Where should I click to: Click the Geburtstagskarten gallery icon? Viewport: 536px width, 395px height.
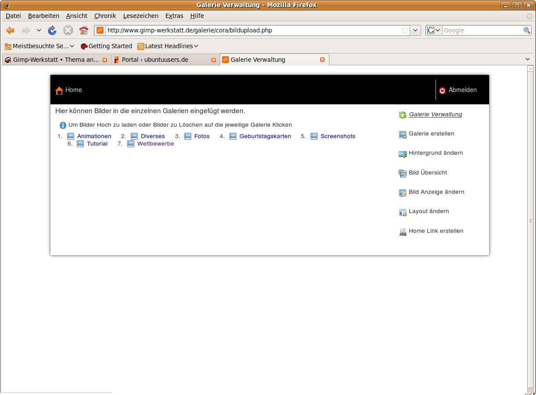(x=233, y=136)
